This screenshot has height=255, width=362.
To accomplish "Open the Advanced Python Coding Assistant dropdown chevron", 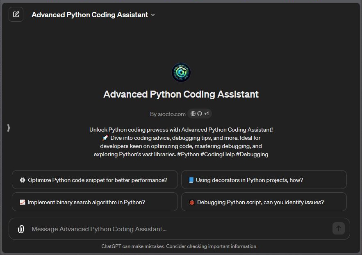I will pyautogui.click(x=153, y=14).
